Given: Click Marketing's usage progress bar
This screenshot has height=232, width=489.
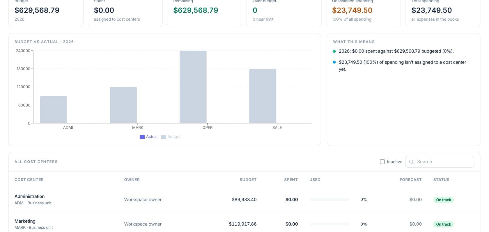Looking at the screenshot, I should pyautogui.click(x=329, y=224).
